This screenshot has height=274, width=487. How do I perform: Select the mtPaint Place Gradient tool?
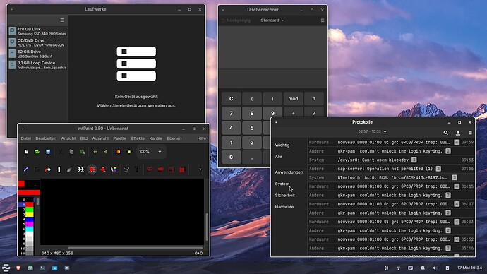(114, 169)
